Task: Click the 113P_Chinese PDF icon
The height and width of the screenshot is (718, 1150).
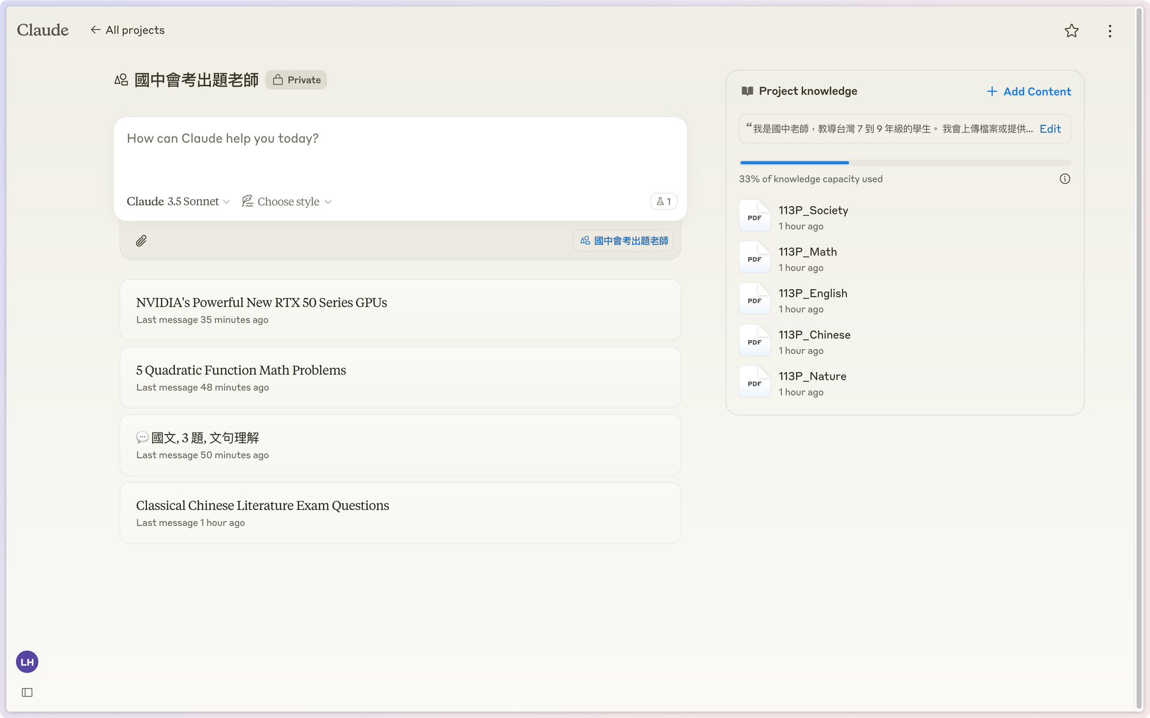Action: [x=755, y=340]
